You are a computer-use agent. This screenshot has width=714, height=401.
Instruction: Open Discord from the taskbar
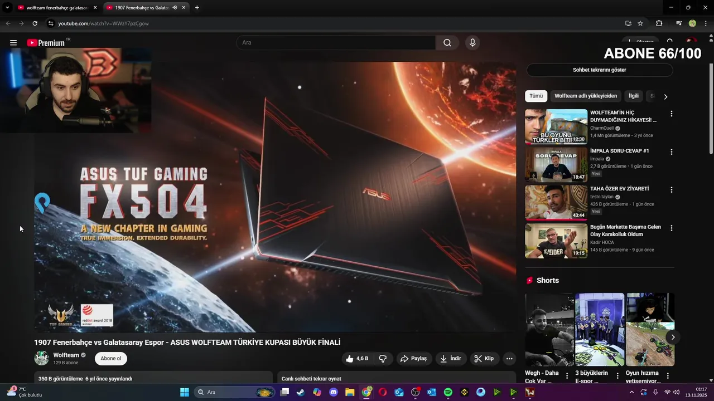(x=334, y=392)
